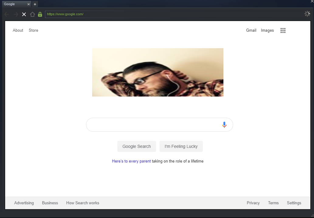Screen dimensions: 314x218
Task: Click the loading spinner indicator
Action: [x=307, y=14]
